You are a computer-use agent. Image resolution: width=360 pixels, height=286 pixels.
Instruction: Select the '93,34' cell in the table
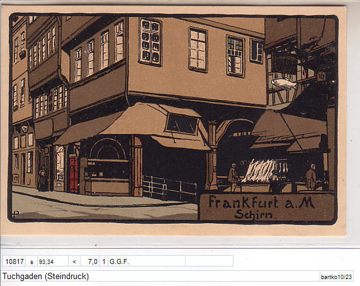tap(53, 261)
